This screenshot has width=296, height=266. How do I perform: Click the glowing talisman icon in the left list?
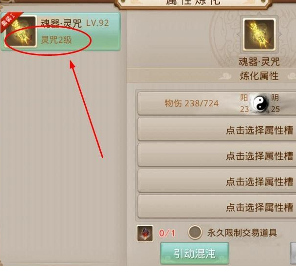tap(21, 31)
